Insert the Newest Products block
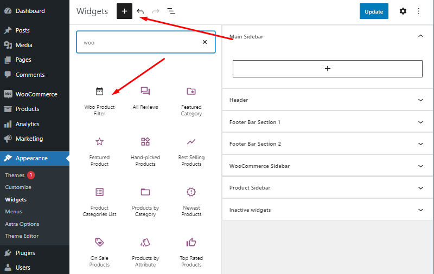434x274 pixels. [x=192, y=202]
